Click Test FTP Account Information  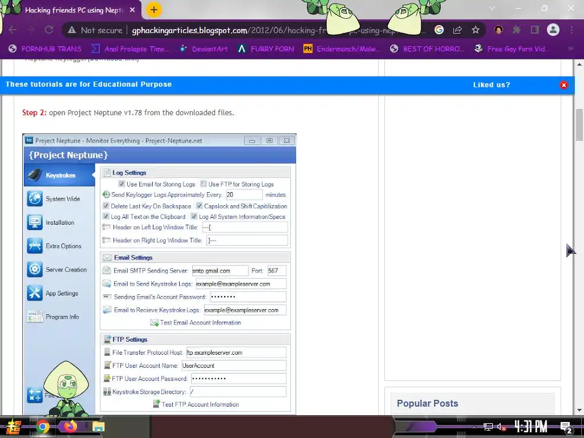196,404
